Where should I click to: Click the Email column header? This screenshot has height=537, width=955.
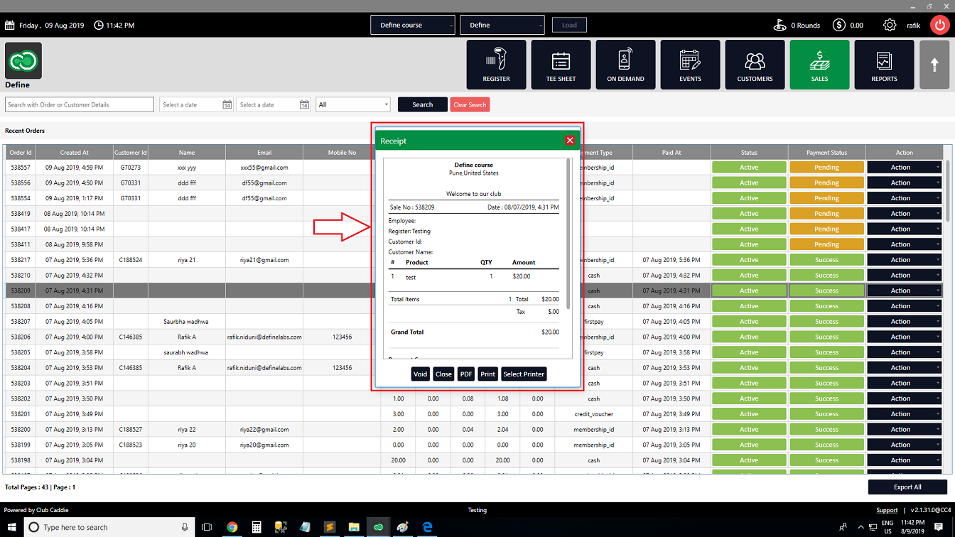(264, 152)
